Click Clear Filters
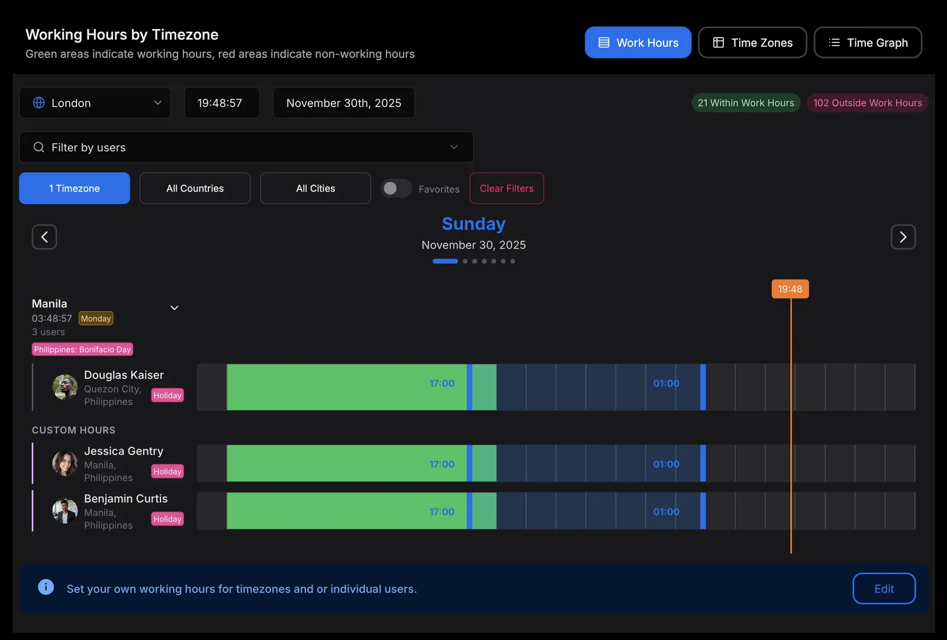This screenshot has height=640, width=947. click(507, 188)
